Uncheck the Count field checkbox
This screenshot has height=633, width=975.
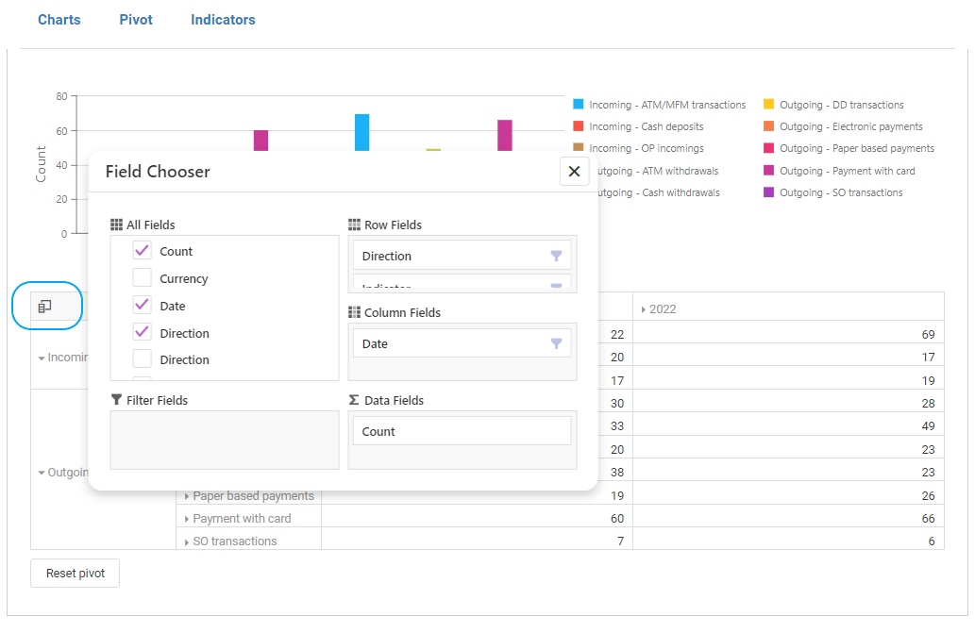[x=143, y=251]
